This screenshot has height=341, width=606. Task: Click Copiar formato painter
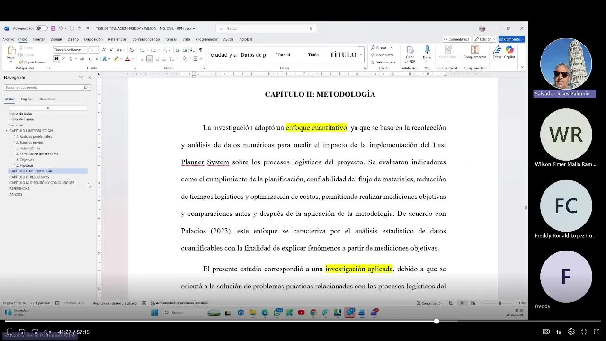(x=33, y=62)
